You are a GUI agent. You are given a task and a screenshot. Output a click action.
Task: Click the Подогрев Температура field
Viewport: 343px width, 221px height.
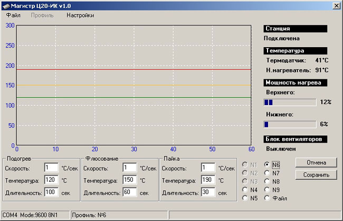[x=52, y=180]
